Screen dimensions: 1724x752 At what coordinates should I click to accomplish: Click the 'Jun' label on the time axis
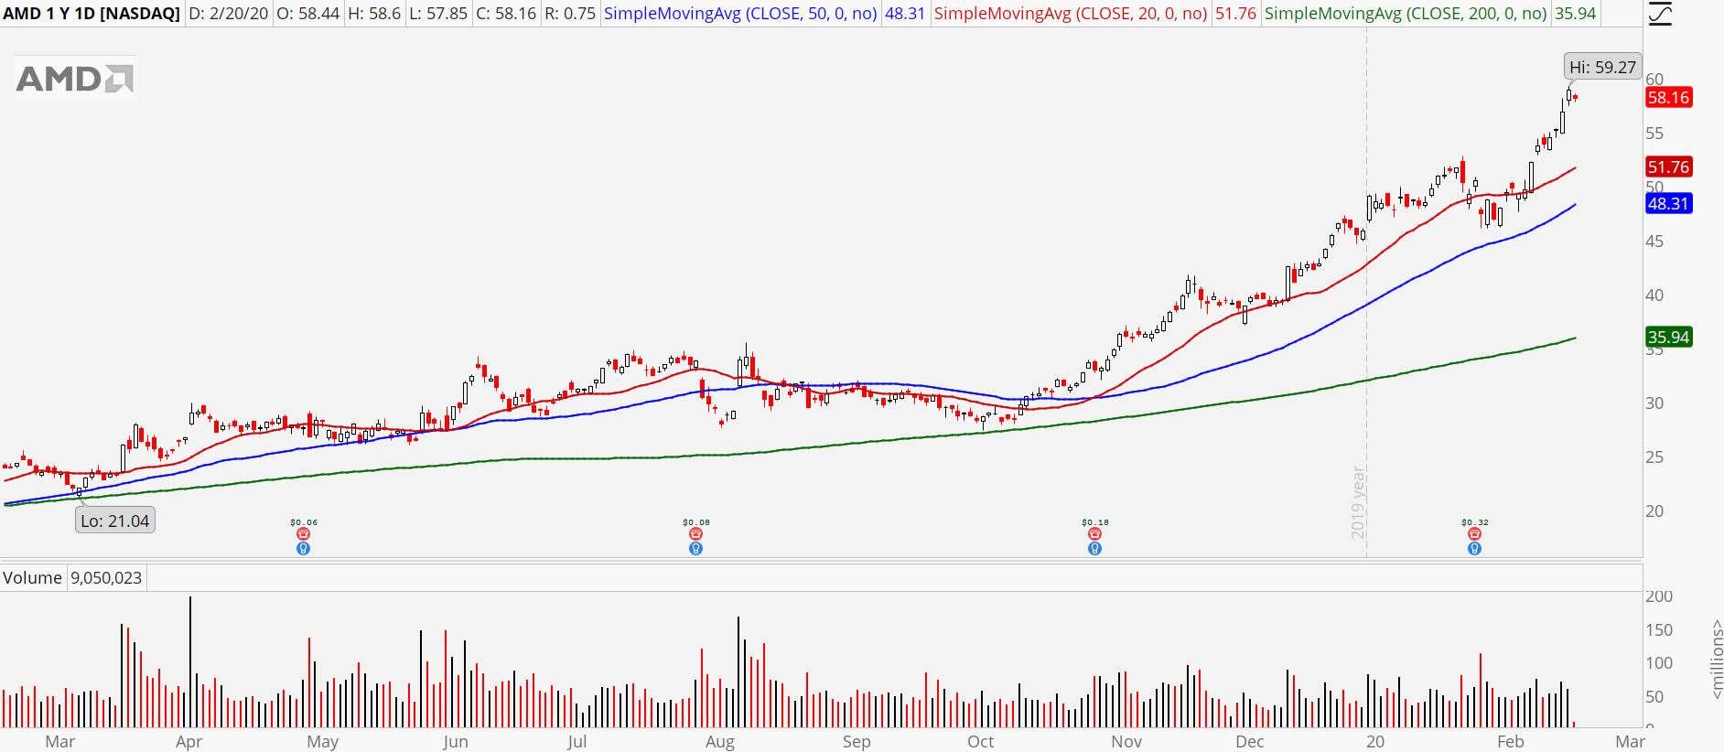[455, 742]
